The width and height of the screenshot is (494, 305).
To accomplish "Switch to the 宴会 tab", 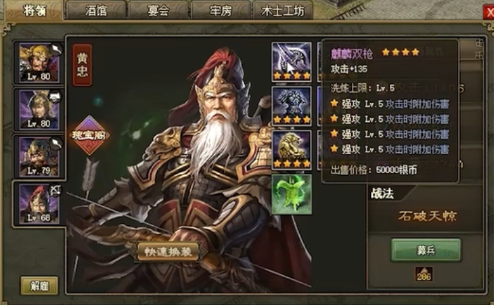I will tap(158, 10).
